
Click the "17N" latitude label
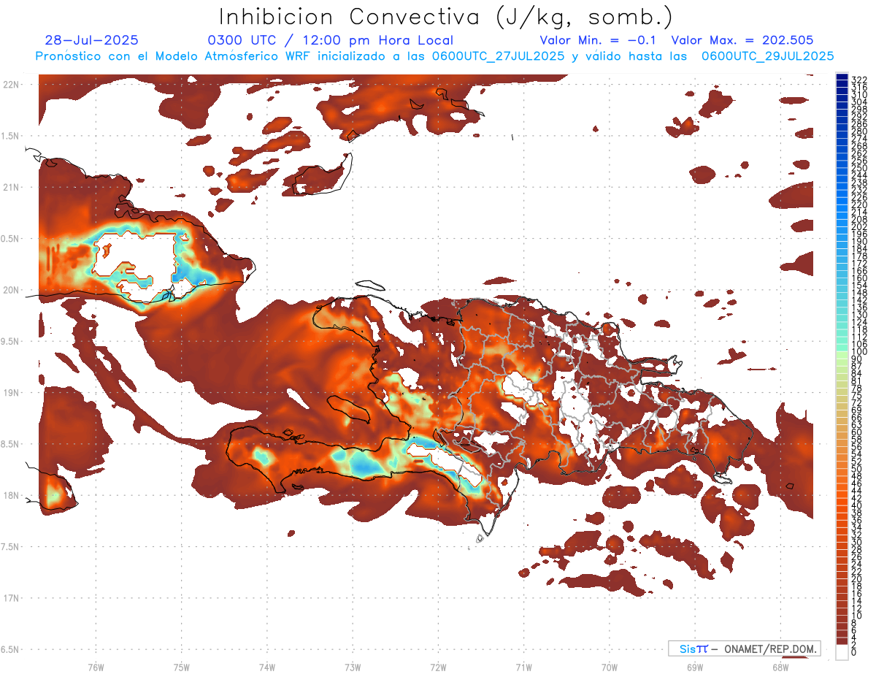point(12,598)
